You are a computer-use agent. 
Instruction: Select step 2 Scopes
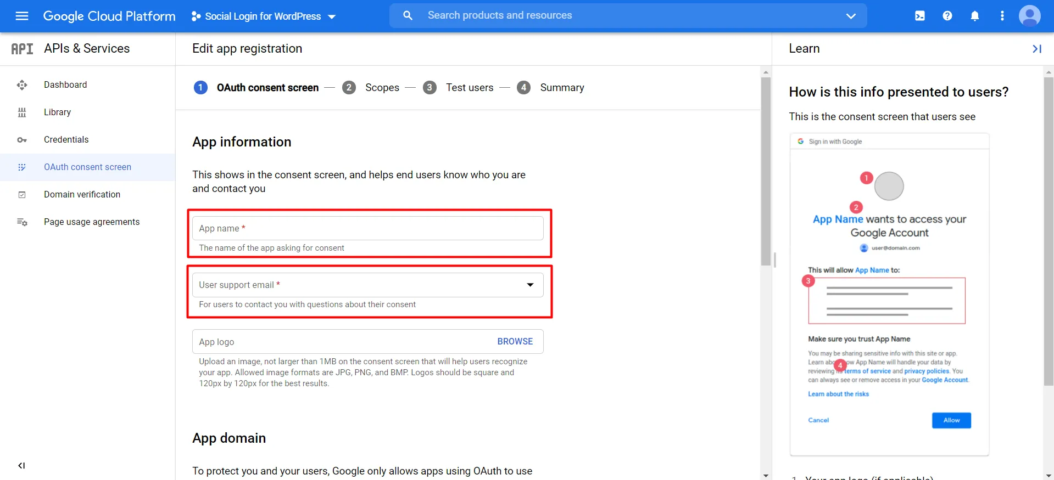coord(371,88)
